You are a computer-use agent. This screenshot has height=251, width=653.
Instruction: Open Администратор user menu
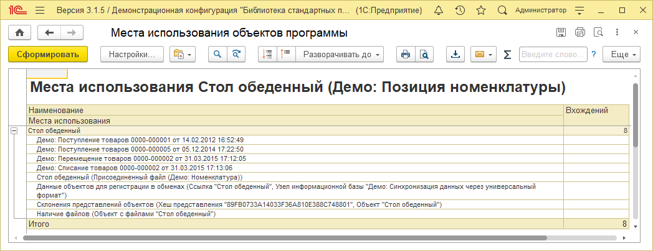point(541,11)
